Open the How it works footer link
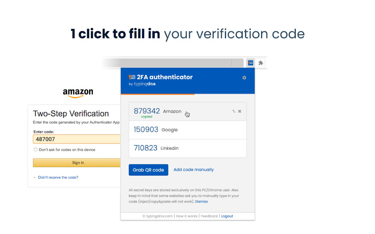375x234 pixels. 187,216
